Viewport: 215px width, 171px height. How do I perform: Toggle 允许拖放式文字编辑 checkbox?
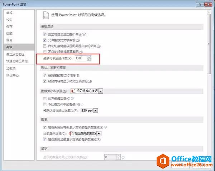(x=44, y=40)
